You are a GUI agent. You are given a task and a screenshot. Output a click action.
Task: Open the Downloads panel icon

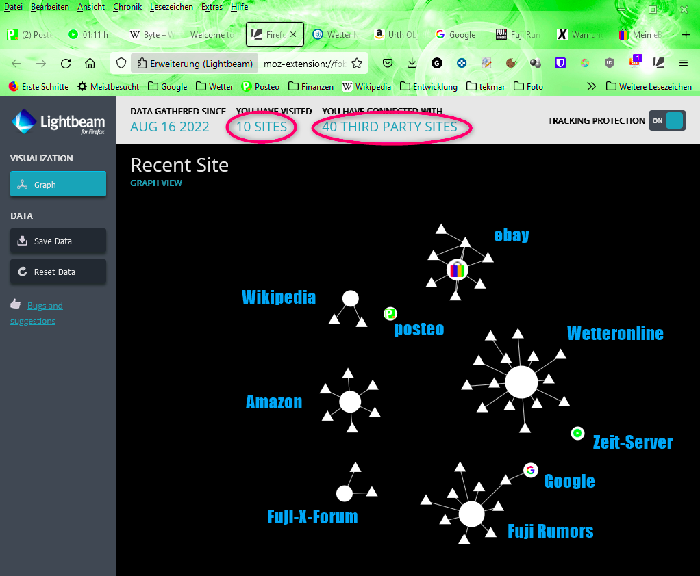(x=412, y=63)
